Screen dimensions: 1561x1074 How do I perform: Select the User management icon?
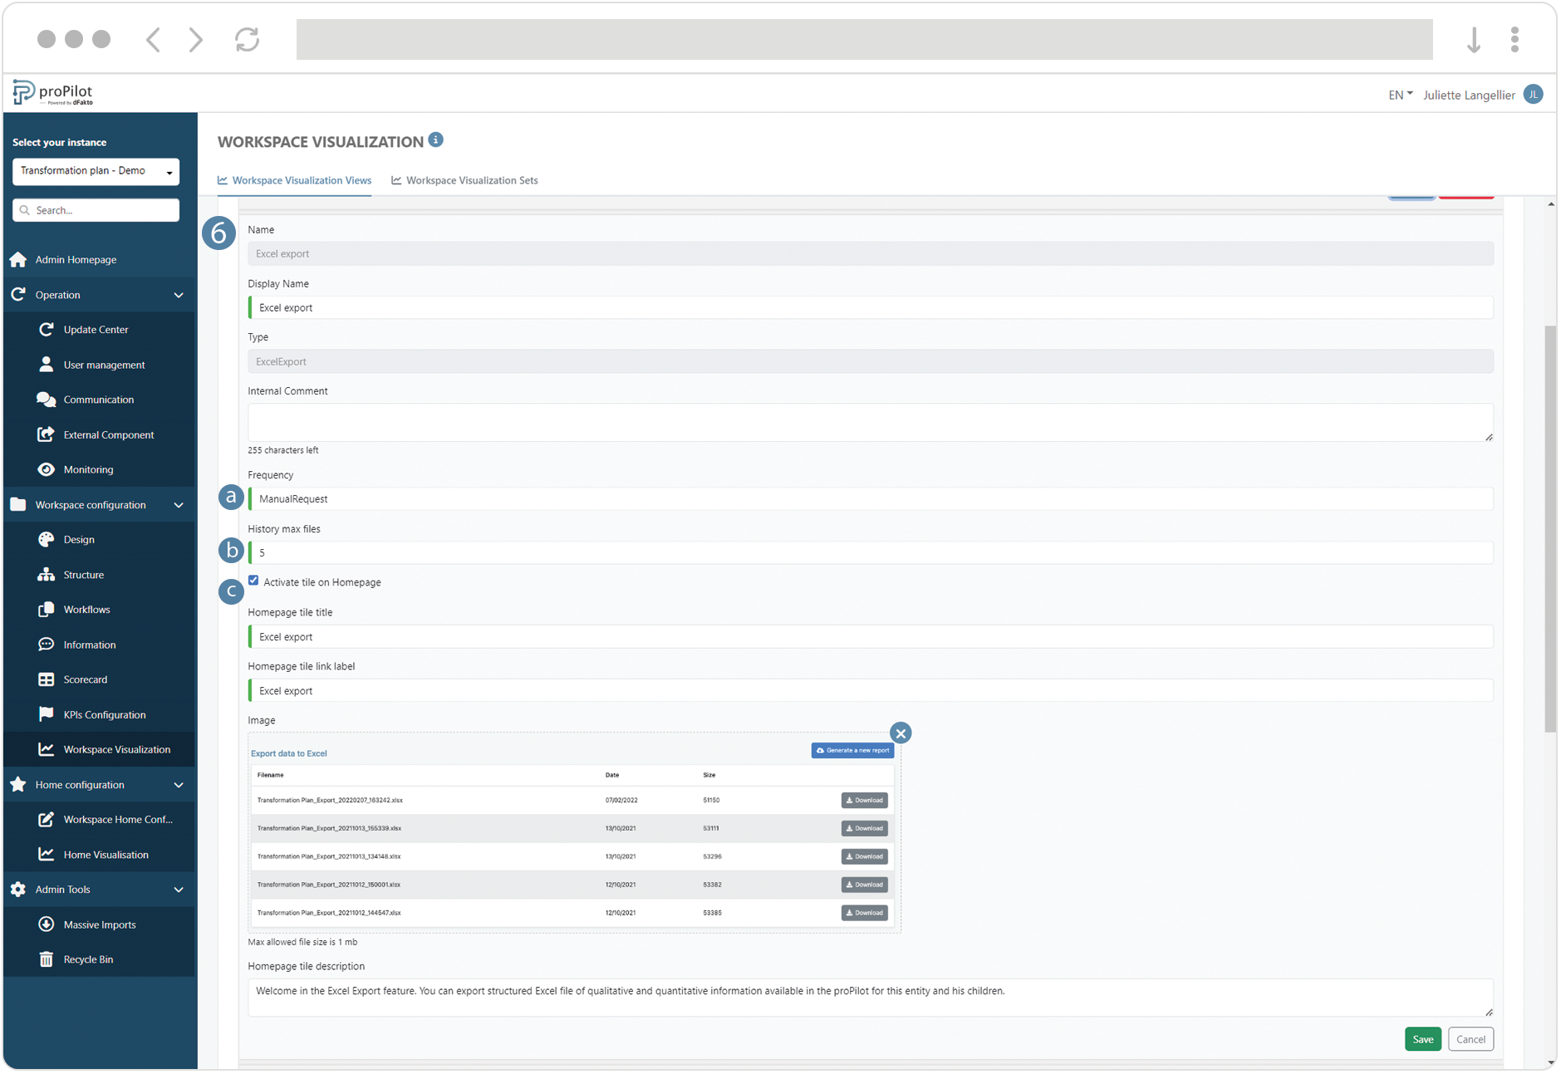coord(47,364)
